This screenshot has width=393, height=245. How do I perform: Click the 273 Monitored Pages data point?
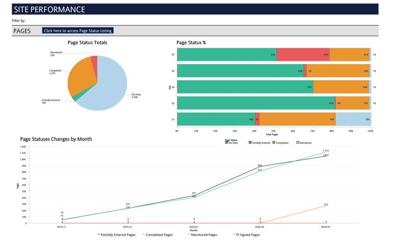[x=325, y=206]
